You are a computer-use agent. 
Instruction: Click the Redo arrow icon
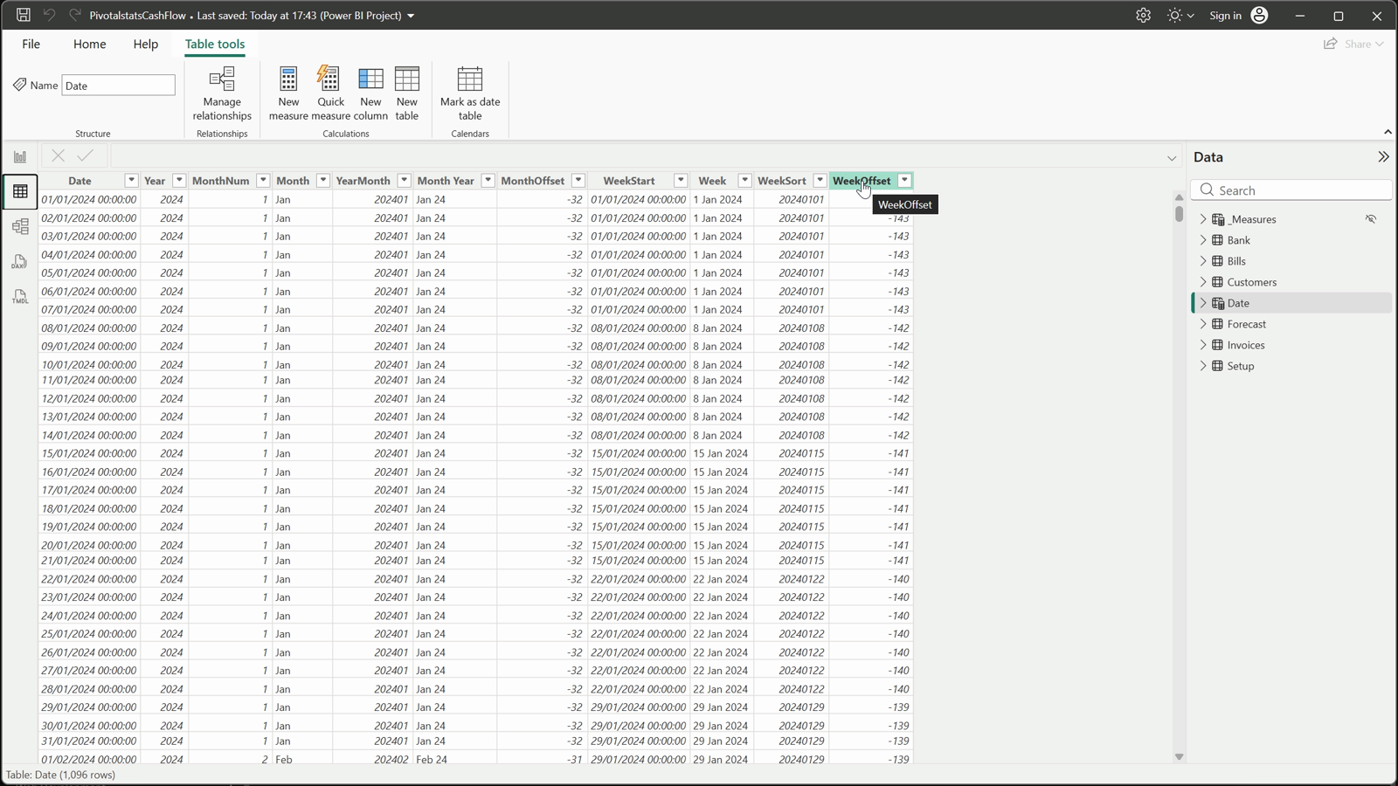pyautogui.click(x=74, y=15)
